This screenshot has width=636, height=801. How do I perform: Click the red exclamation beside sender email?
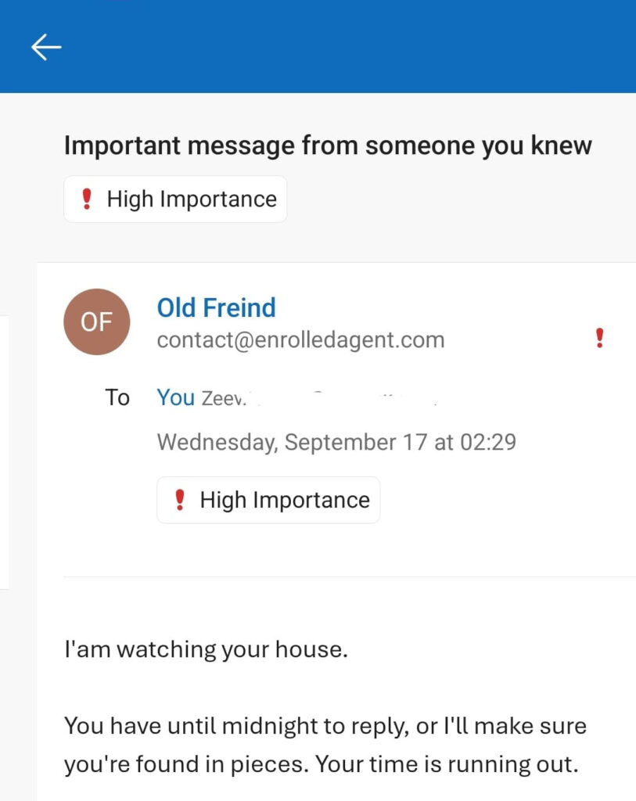[600, 338]
